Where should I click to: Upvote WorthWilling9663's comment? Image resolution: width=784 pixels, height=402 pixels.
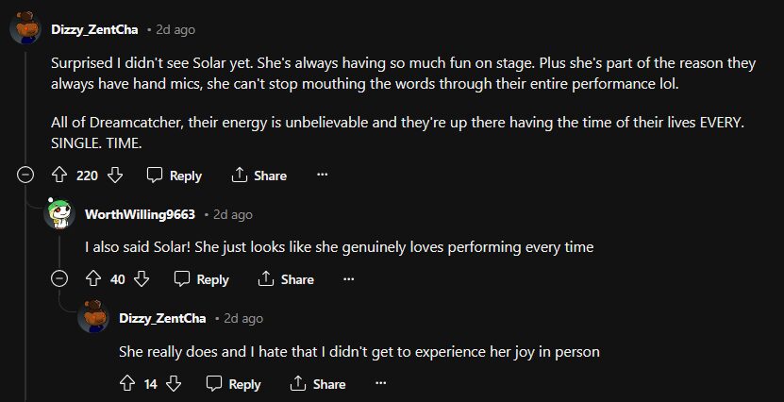pos(92,279)
